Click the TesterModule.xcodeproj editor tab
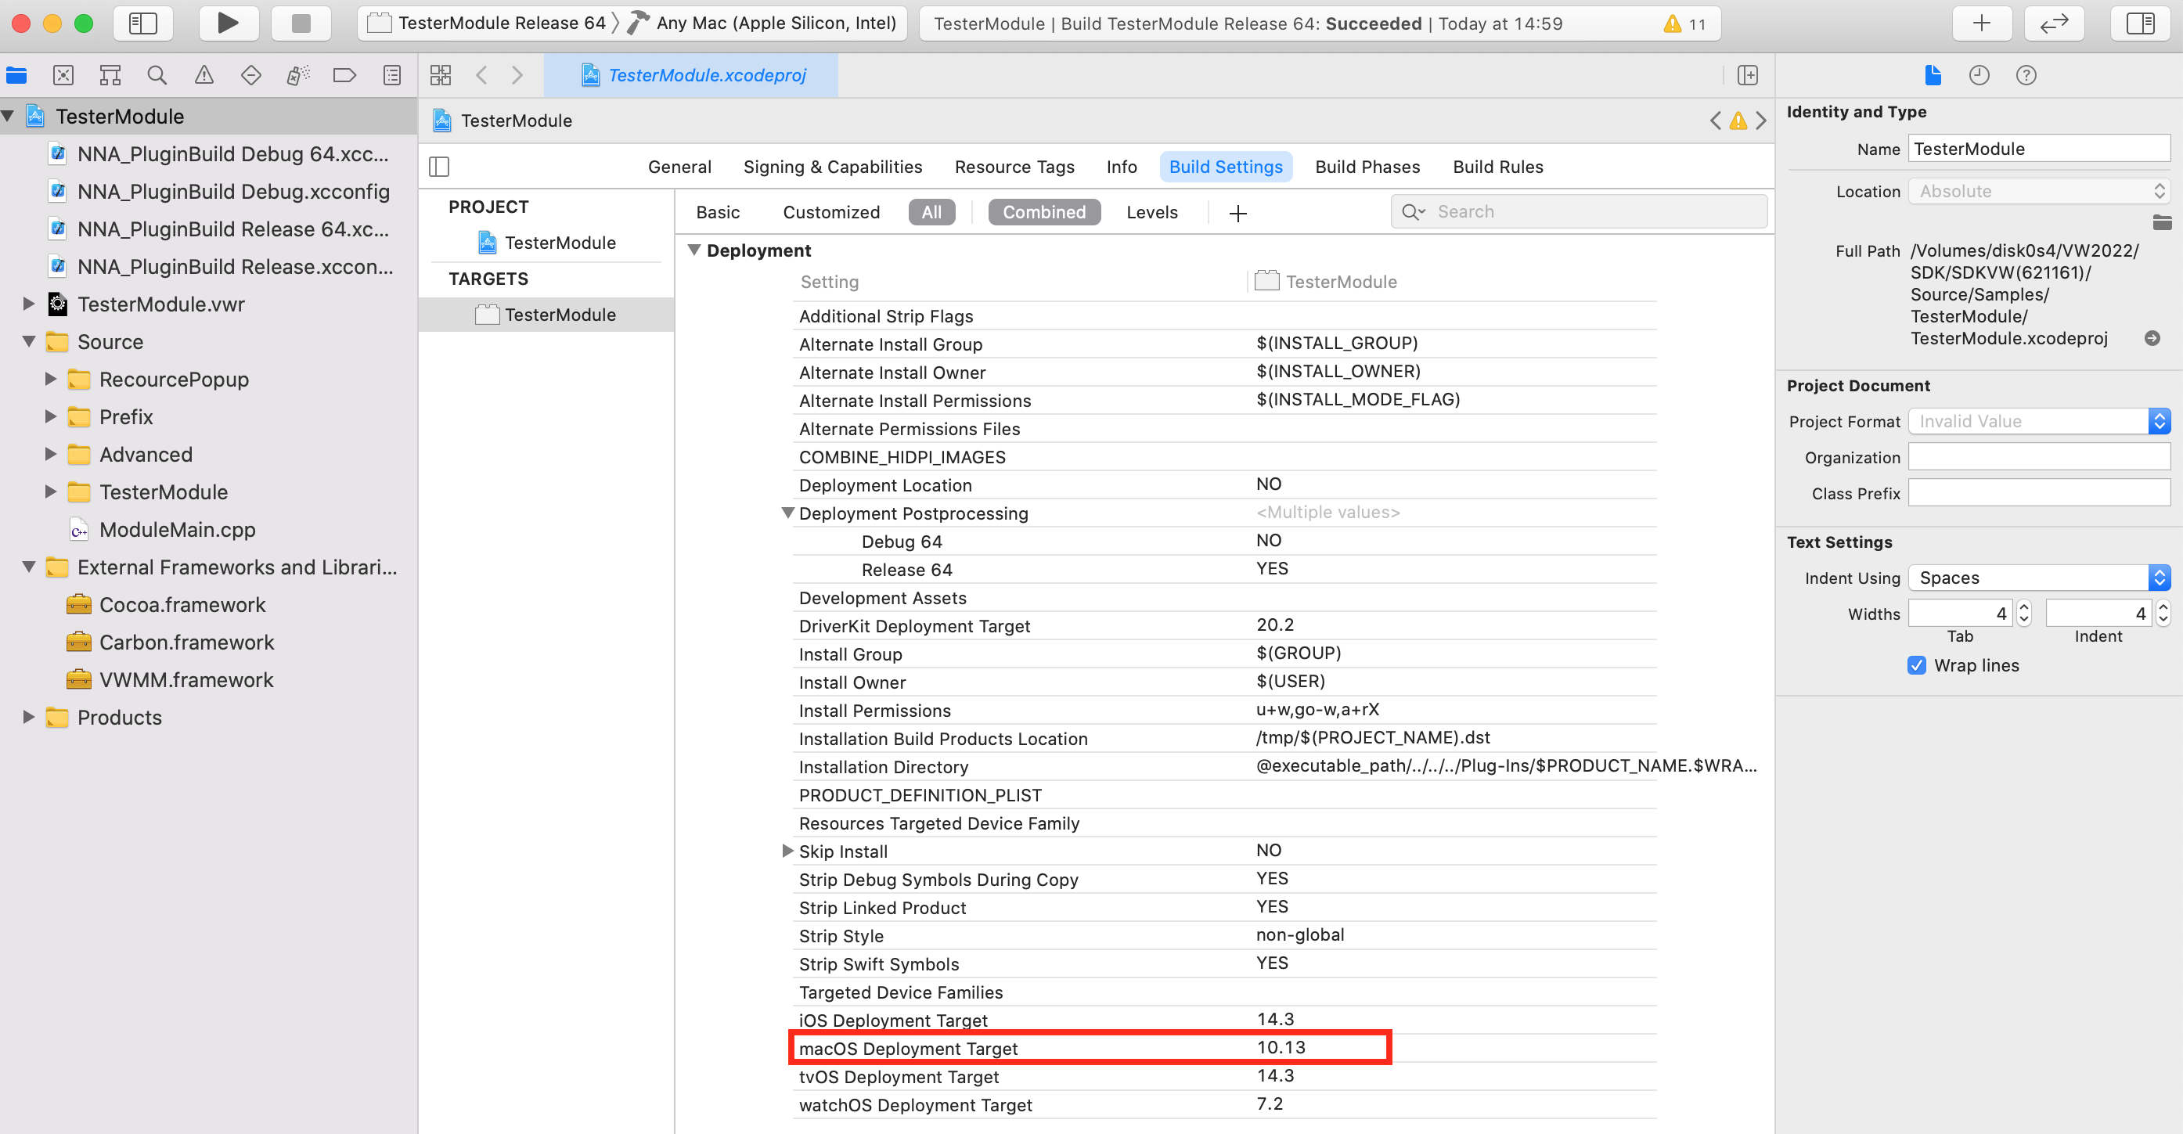 coord(691,75)
